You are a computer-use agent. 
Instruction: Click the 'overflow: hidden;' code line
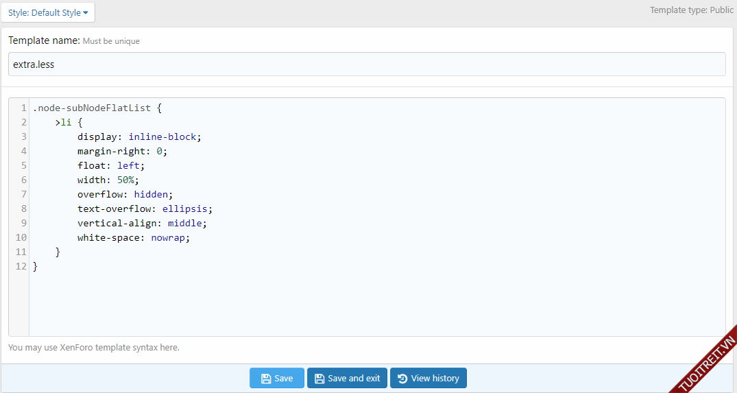coord(125,194)
